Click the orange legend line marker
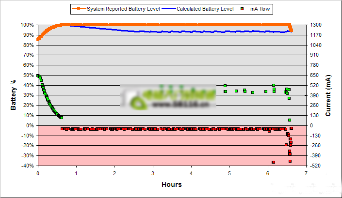Viewport: 342px width, 198px height. (79, 9)
